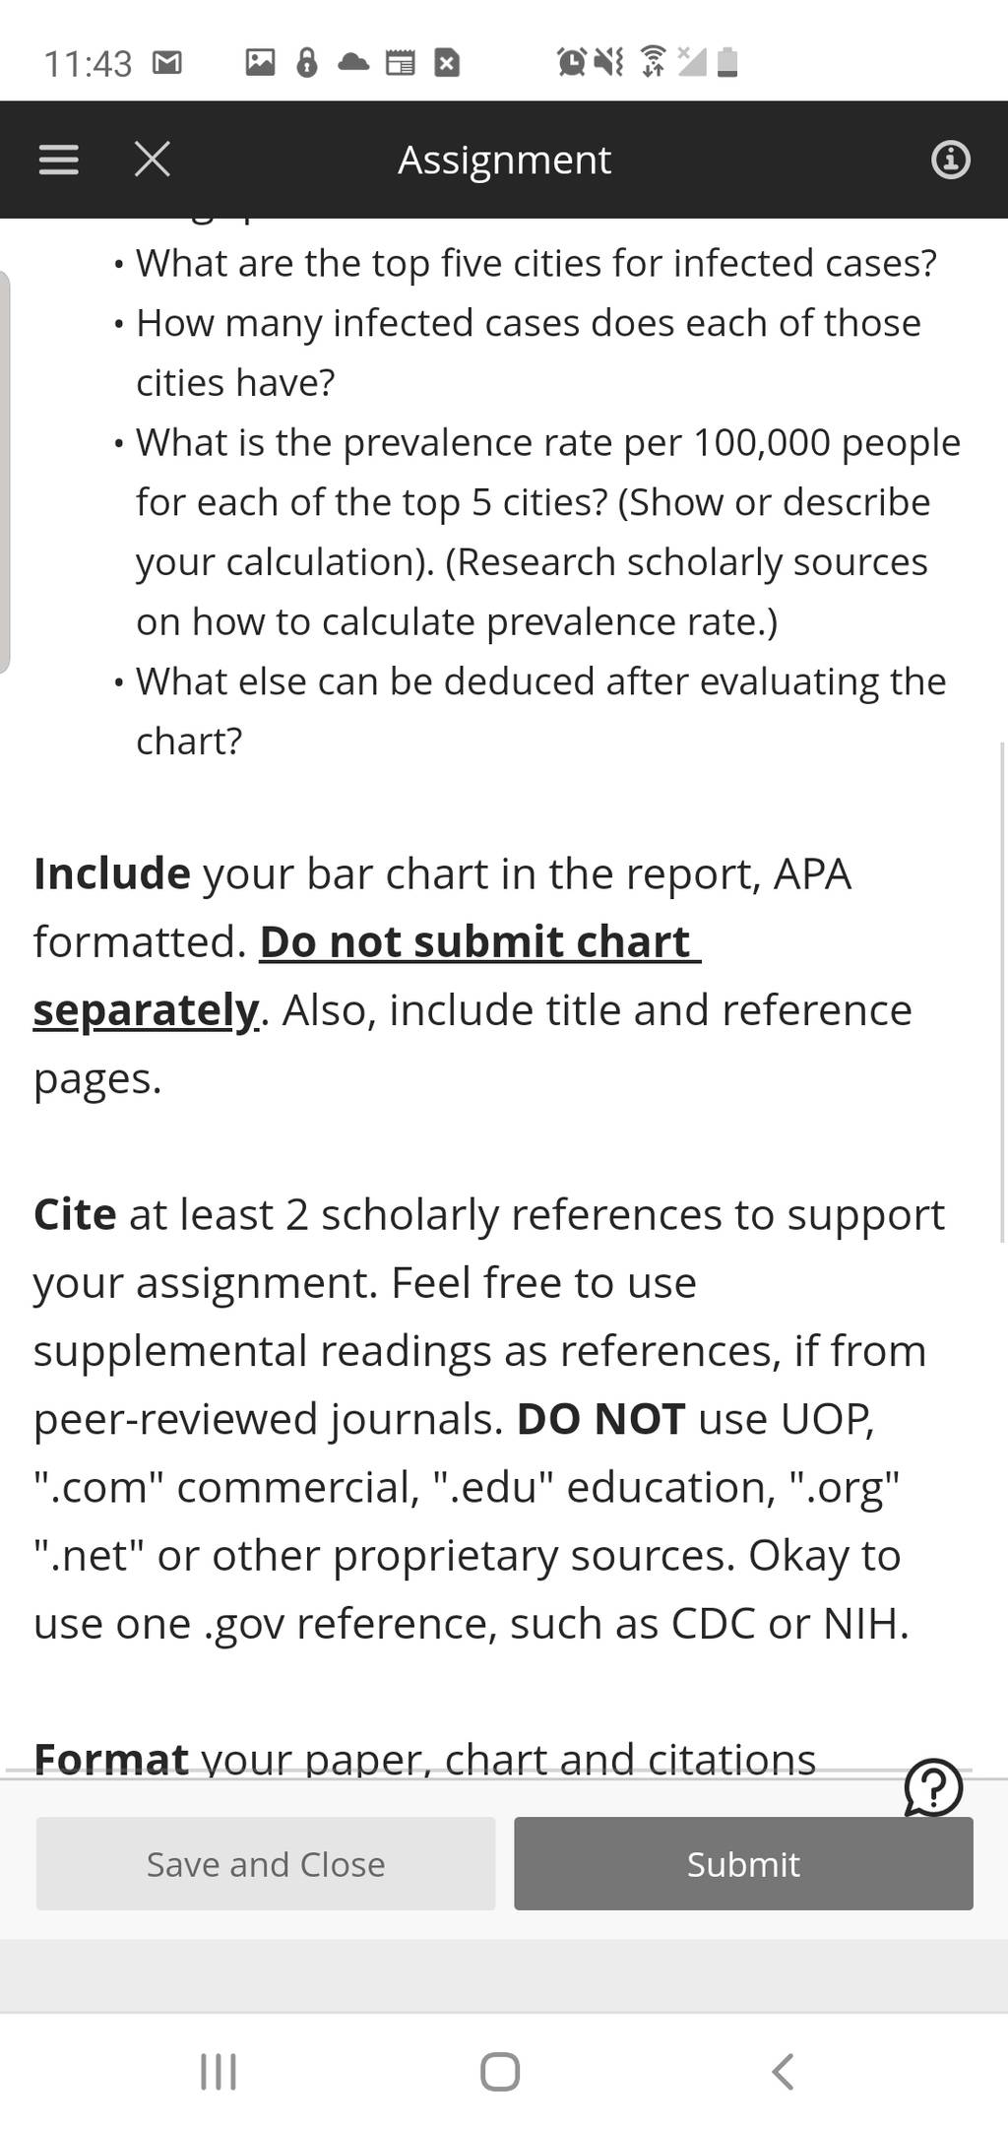Tap the battery status icon
The width and height of the screenshot is (1008, 2129).
[x=727, y=62]
